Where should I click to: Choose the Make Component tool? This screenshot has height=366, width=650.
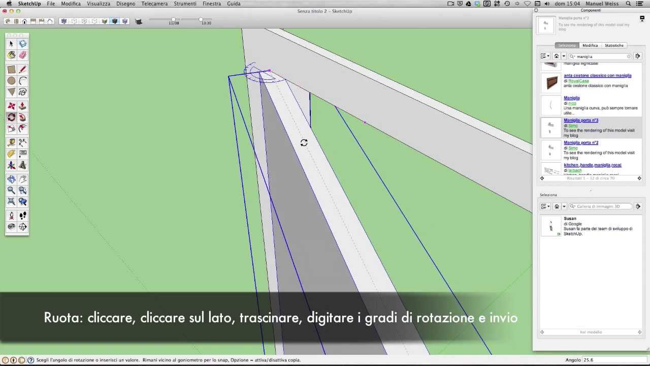coord(22,44)
